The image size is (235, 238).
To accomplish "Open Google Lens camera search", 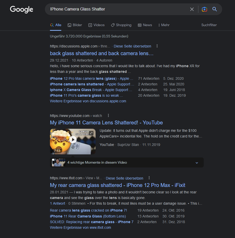I will pyautogui.click(x=204, y=9).
